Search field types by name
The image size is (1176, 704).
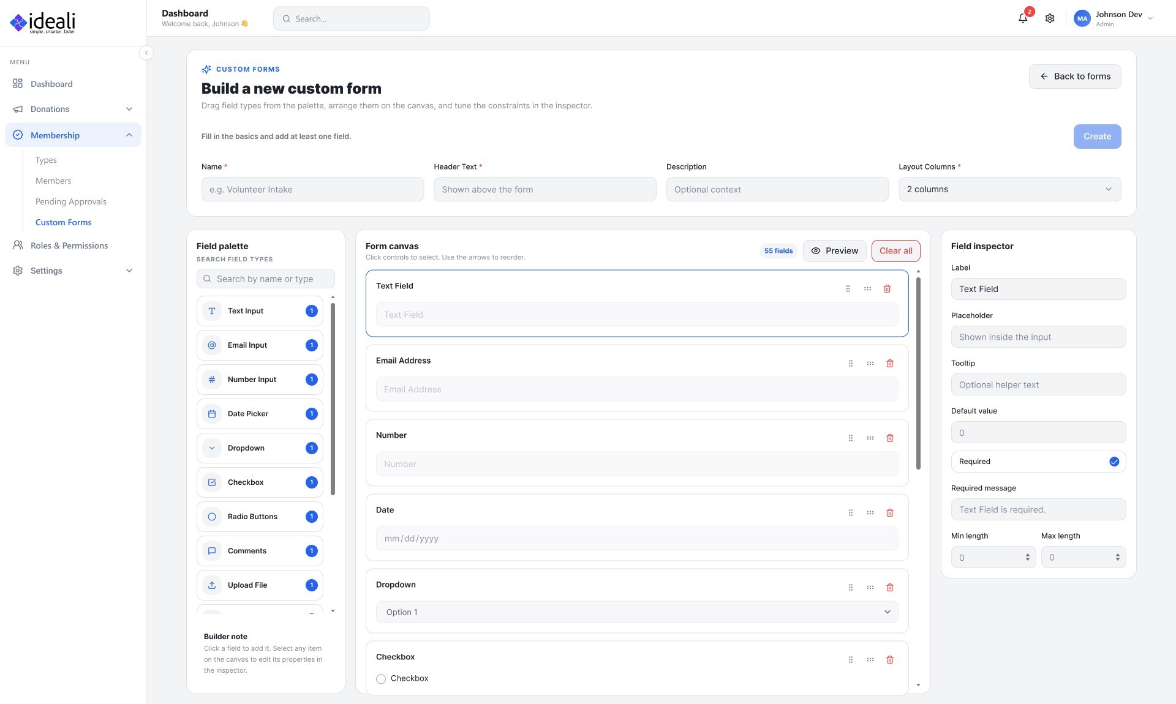(x=265, y=279)
